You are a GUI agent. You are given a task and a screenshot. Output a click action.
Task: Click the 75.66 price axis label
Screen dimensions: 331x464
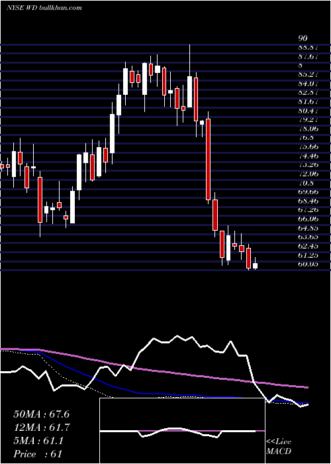coord(308,146)
